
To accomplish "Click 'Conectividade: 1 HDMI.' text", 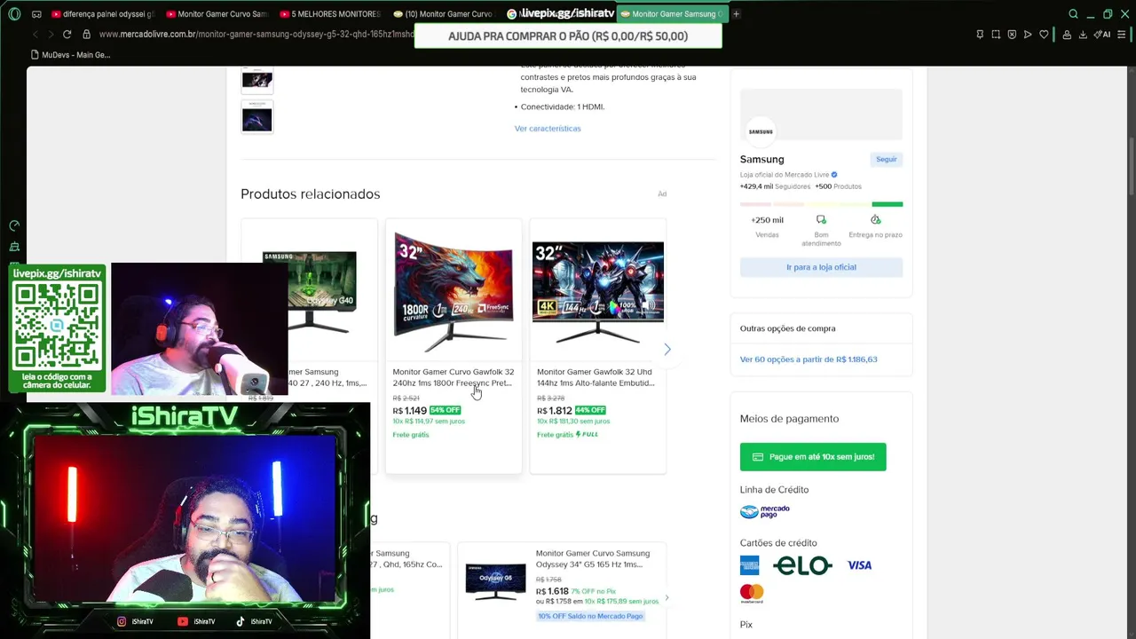I will click(x=563, y=106).
